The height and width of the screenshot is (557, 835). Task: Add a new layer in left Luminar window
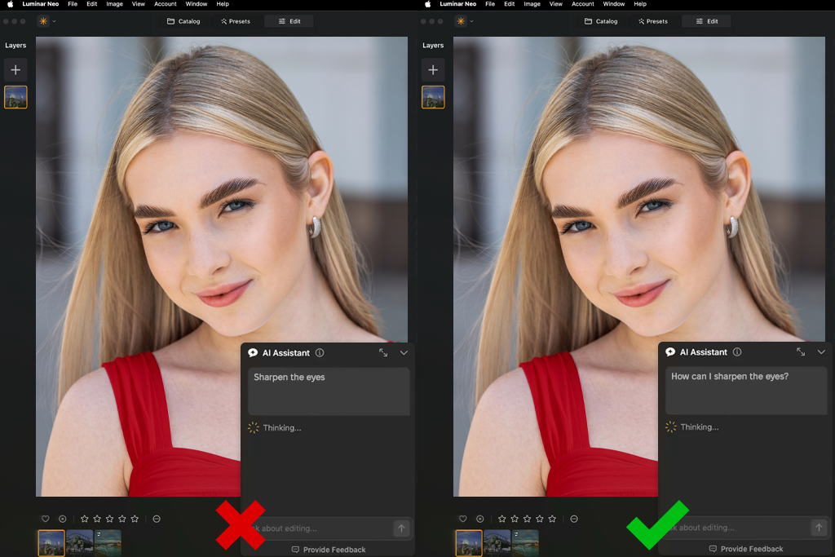pyautogui.click(x=15, y=70)
